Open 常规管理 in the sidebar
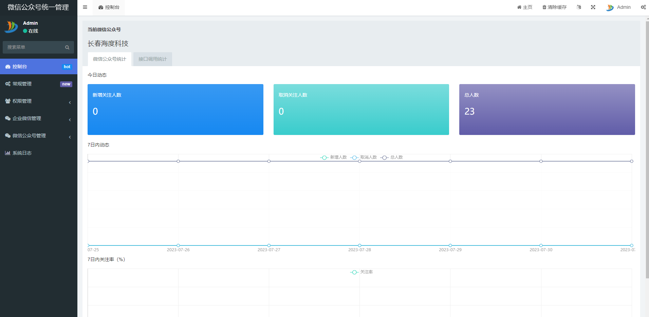The width and height of the screenshot is (649, 317). click(22, 84)
